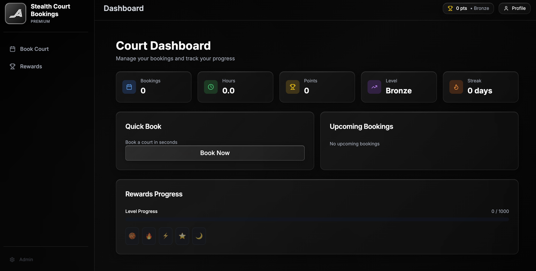Click the Level Progress bar
This screenshot has height=271, width=536.
pyautogui.click(x=317, y=219)
